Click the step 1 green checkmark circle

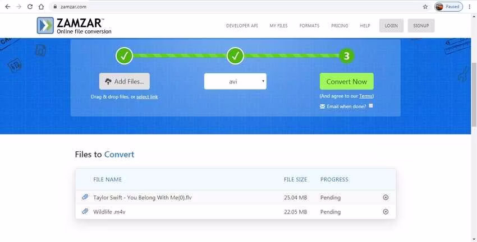click(x=124, y=56)
